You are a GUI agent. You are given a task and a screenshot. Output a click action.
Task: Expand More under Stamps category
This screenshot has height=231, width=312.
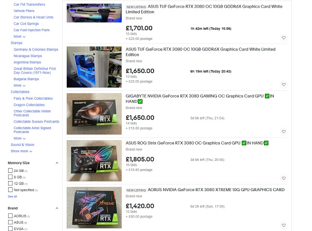coord(20,85)
